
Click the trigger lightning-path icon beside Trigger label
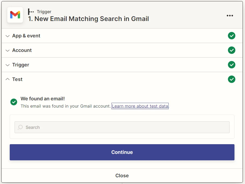[x=30, y=12]
